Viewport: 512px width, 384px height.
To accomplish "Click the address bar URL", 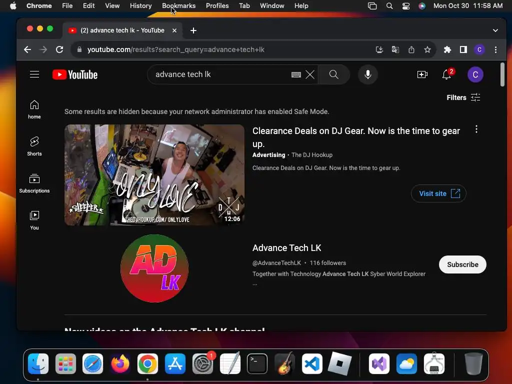I will pos(175,49).
